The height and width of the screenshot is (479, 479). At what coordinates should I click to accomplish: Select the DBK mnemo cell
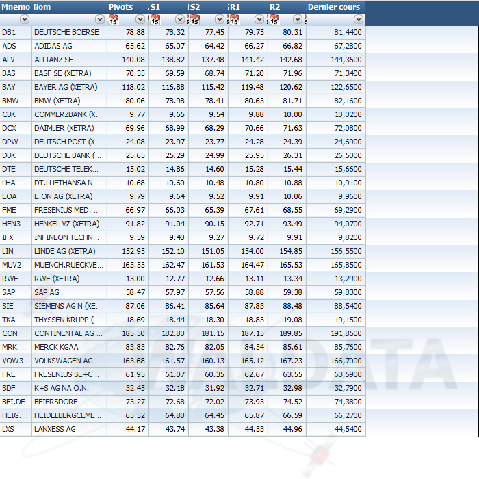16,155
